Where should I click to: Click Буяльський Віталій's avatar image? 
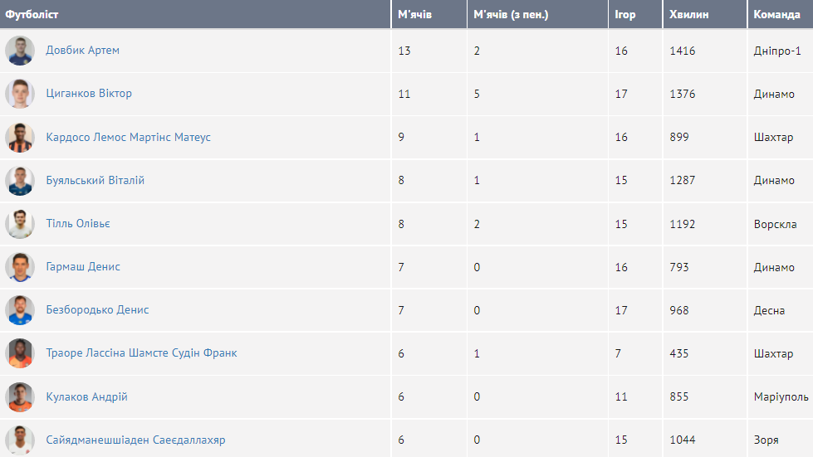click(x=20, y=181)
